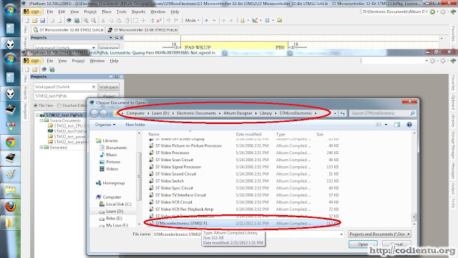Open file type filter Projects and Documents dropdown
This screenshot has width=458, height=258.
tap(379, 234)
